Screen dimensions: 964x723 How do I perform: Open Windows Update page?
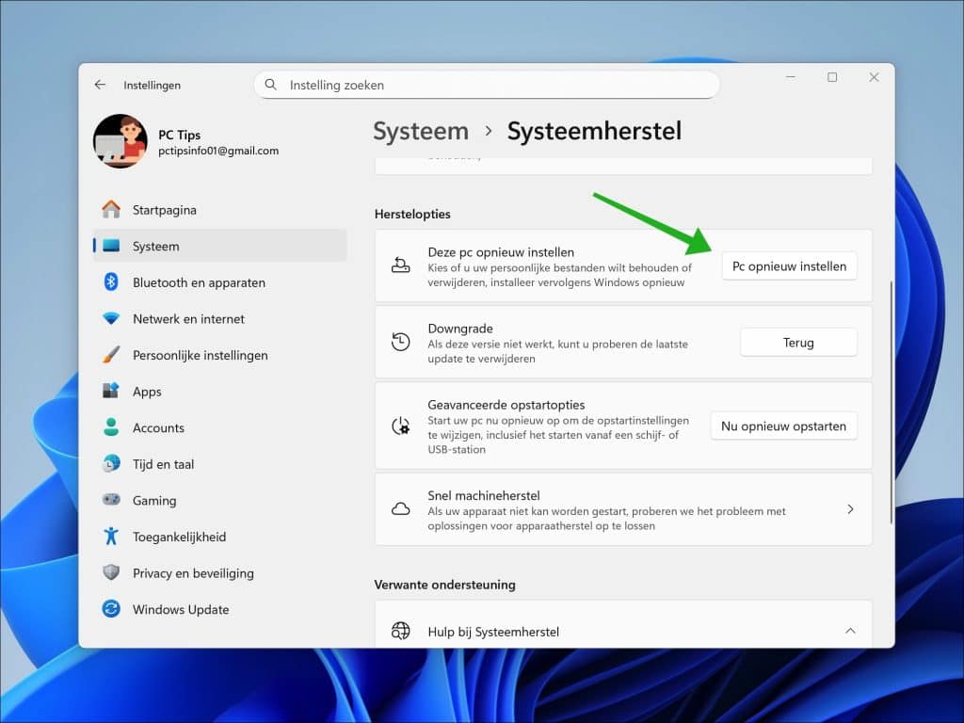[x=220, y=609]
